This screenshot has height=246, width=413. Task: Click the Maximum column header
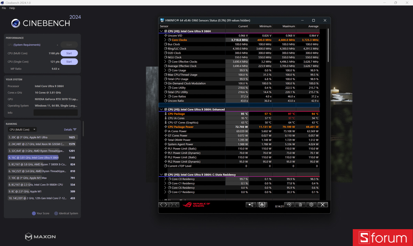point(284,26)
